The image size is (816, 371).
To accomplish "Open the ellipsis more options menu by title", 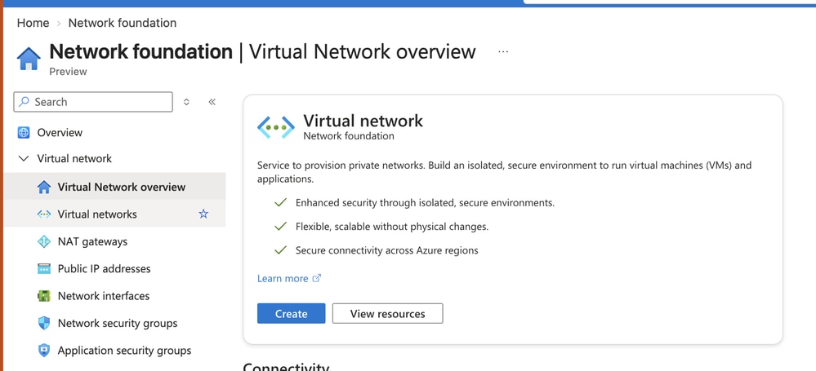I will click(x=502, y=51).
